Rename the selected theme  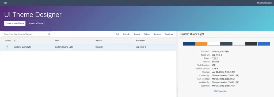click(x=157, y=34)
